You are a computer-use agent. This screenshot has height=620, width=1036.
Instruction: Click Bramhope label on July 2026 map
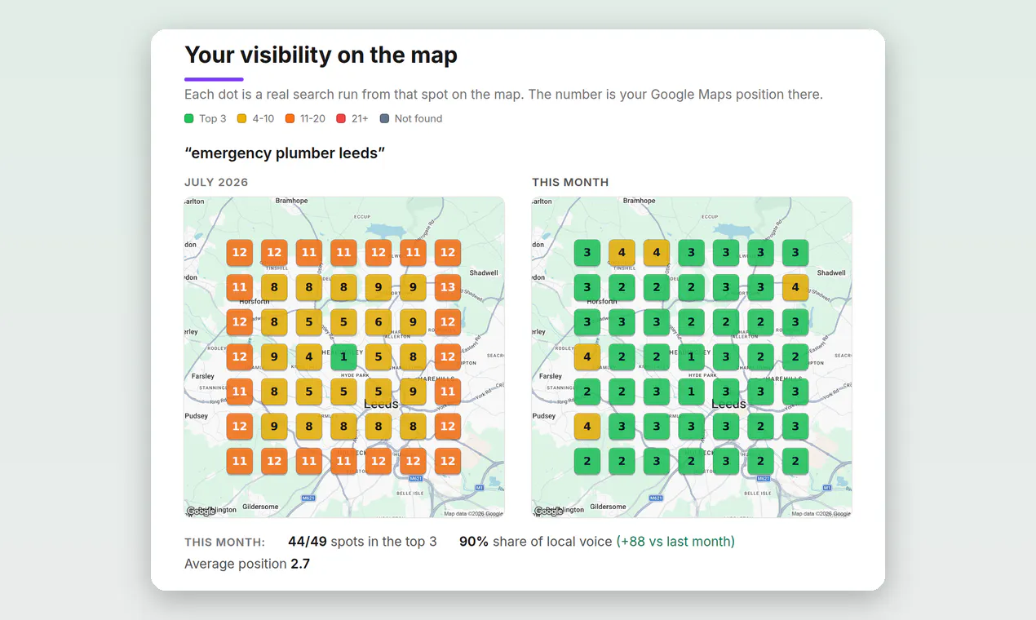pos(291,201)
